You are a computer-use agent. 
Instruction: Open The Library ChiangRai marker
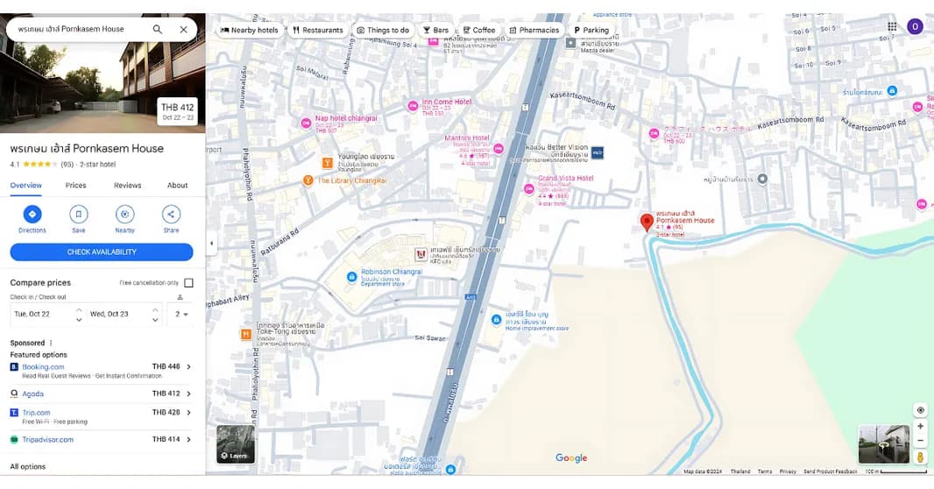tap(308, 180)
